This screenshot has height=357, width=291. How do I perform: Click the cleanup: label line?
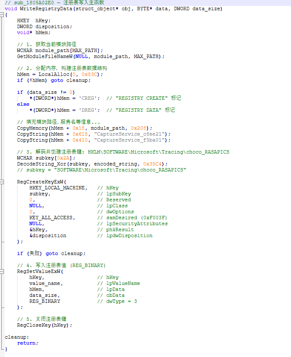pos(17,337)
